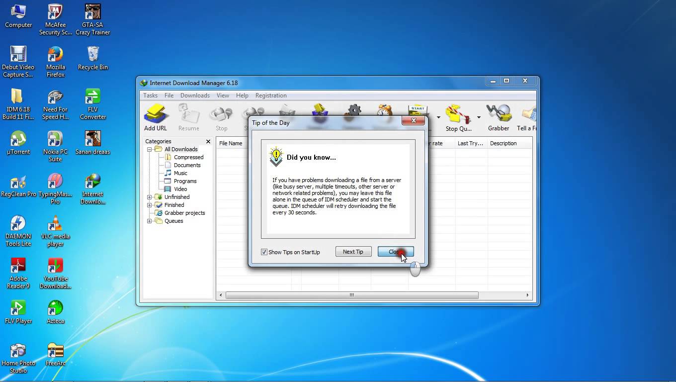676x382 pixels.
Task: Open the Registration menu
Action: coord(271,95)
